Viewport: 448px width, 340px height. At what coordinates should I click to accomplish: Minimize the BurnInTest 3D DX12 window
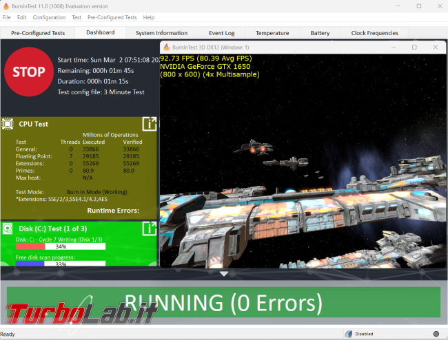coord(394,47)
